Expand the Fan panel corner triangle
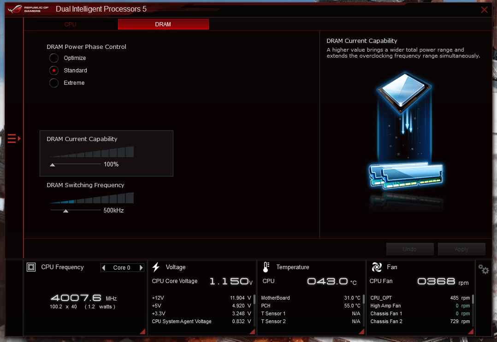The width and height of the screenshot is (497, 342). click(471, 331)
